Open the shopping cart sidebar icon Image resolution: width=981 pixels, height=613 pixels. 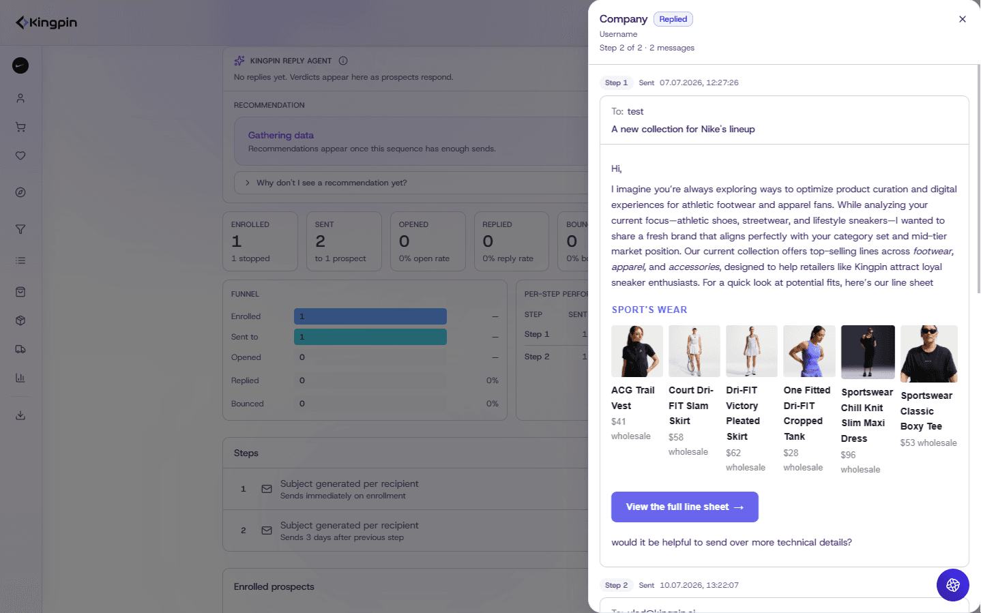click(20, 127)
